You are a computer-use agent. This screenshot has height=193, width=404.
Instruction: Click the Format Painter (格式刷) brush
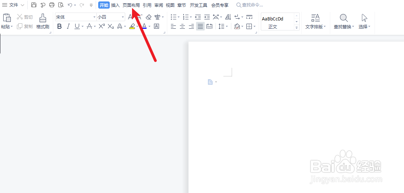point(43,18)
